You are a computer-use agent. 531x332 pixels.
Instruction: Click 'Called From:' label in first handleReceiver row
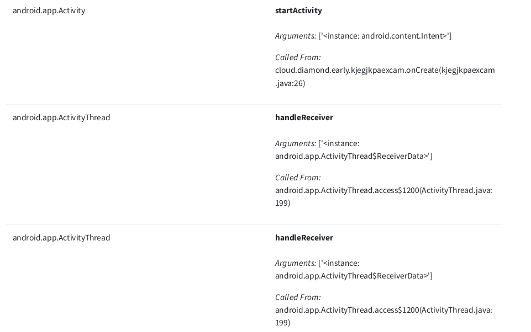tap(298, 178)
